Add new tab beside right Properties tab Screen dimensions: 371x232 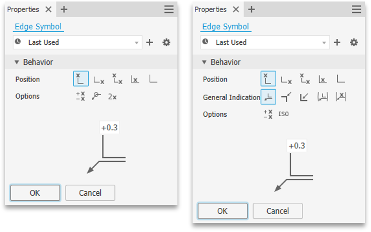tap(251, 10)
